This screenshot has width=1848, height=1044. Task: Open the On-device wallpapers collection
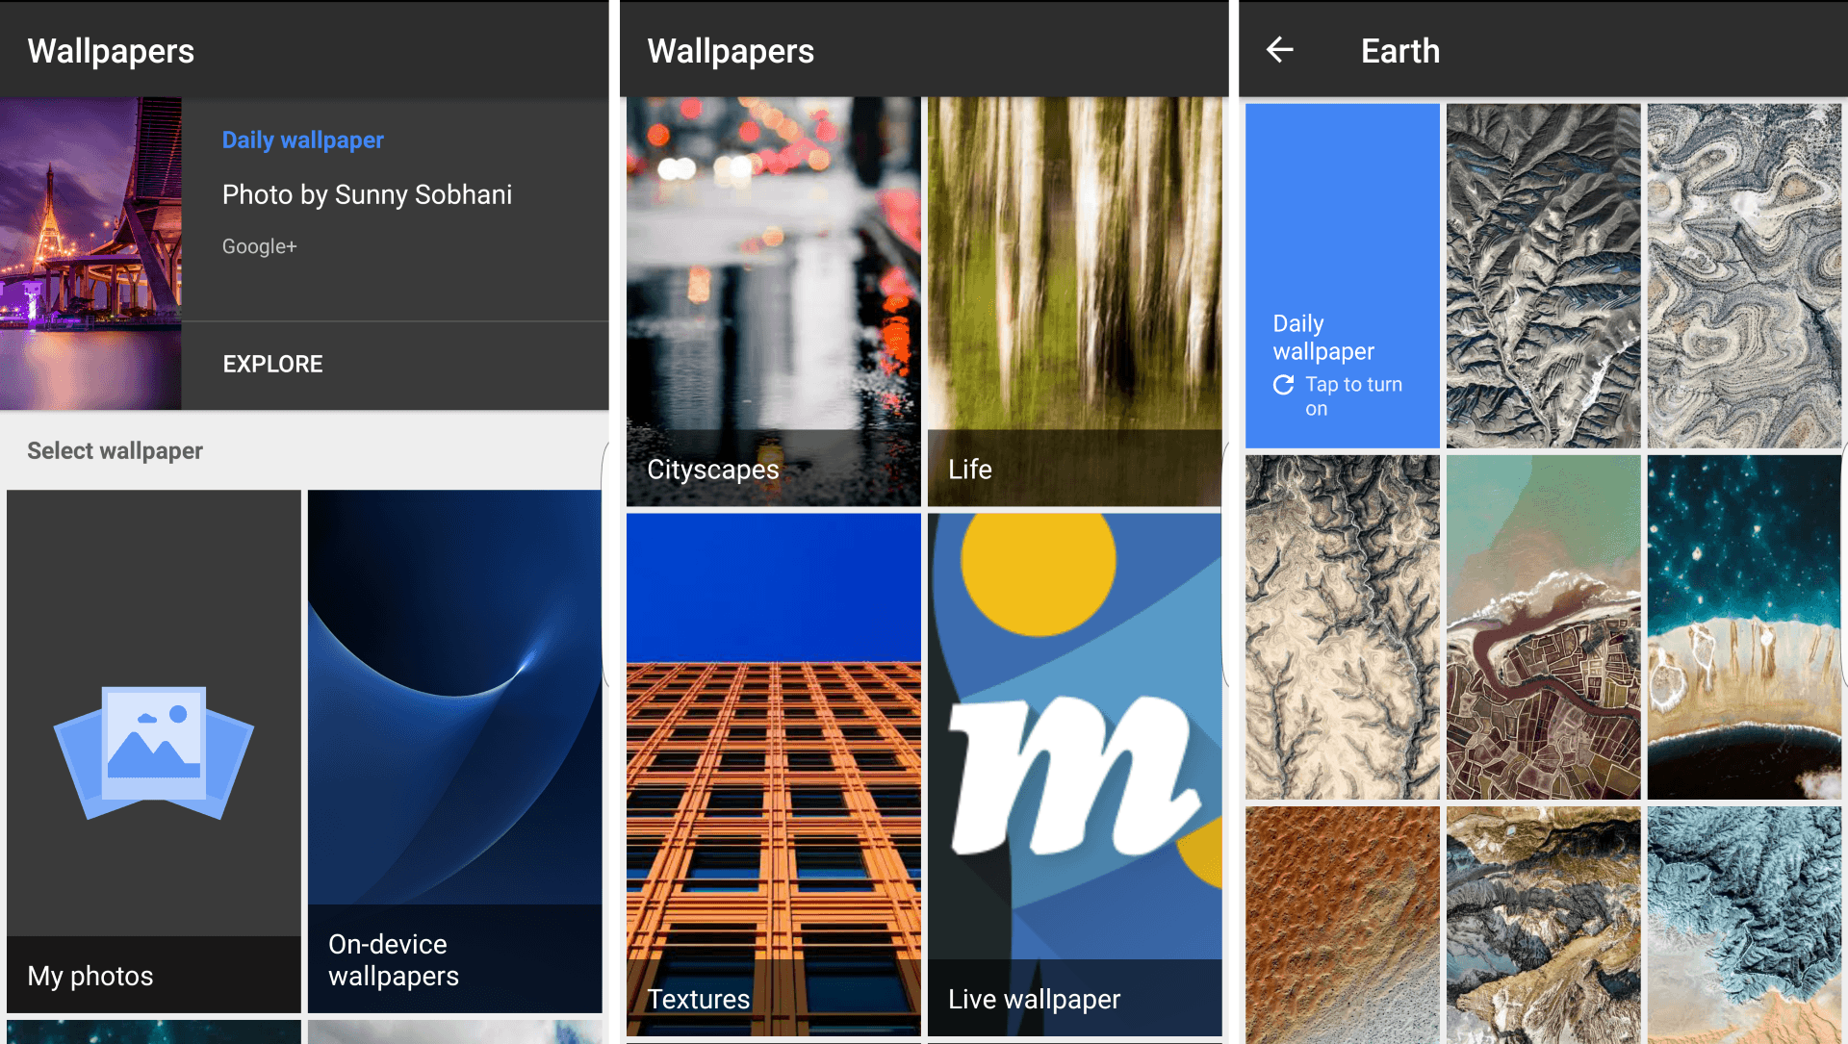(454, 751)
